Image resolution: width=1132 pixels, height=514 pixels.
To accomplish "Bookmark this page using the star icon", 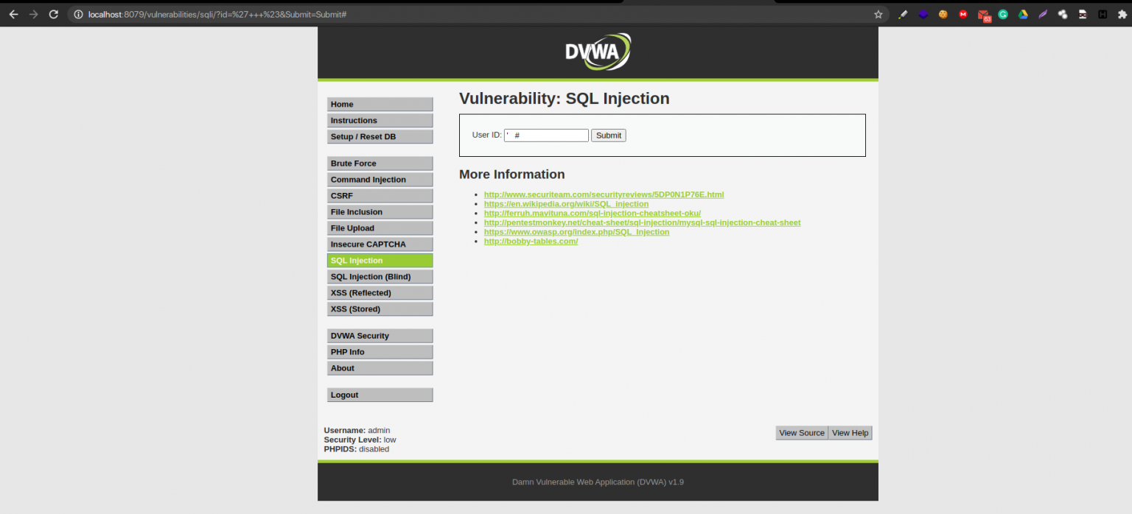I will (878, 14).
